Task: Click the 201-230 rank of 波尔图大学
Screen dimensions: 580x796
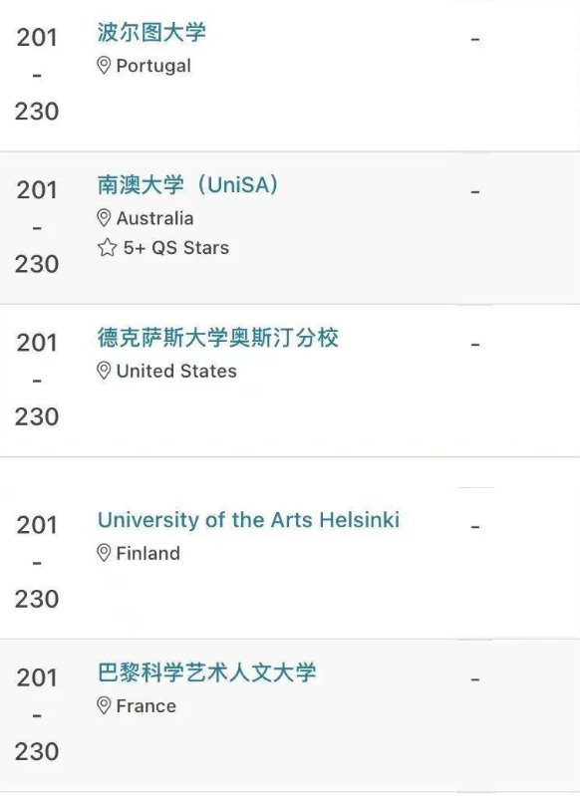Action: 37,75
